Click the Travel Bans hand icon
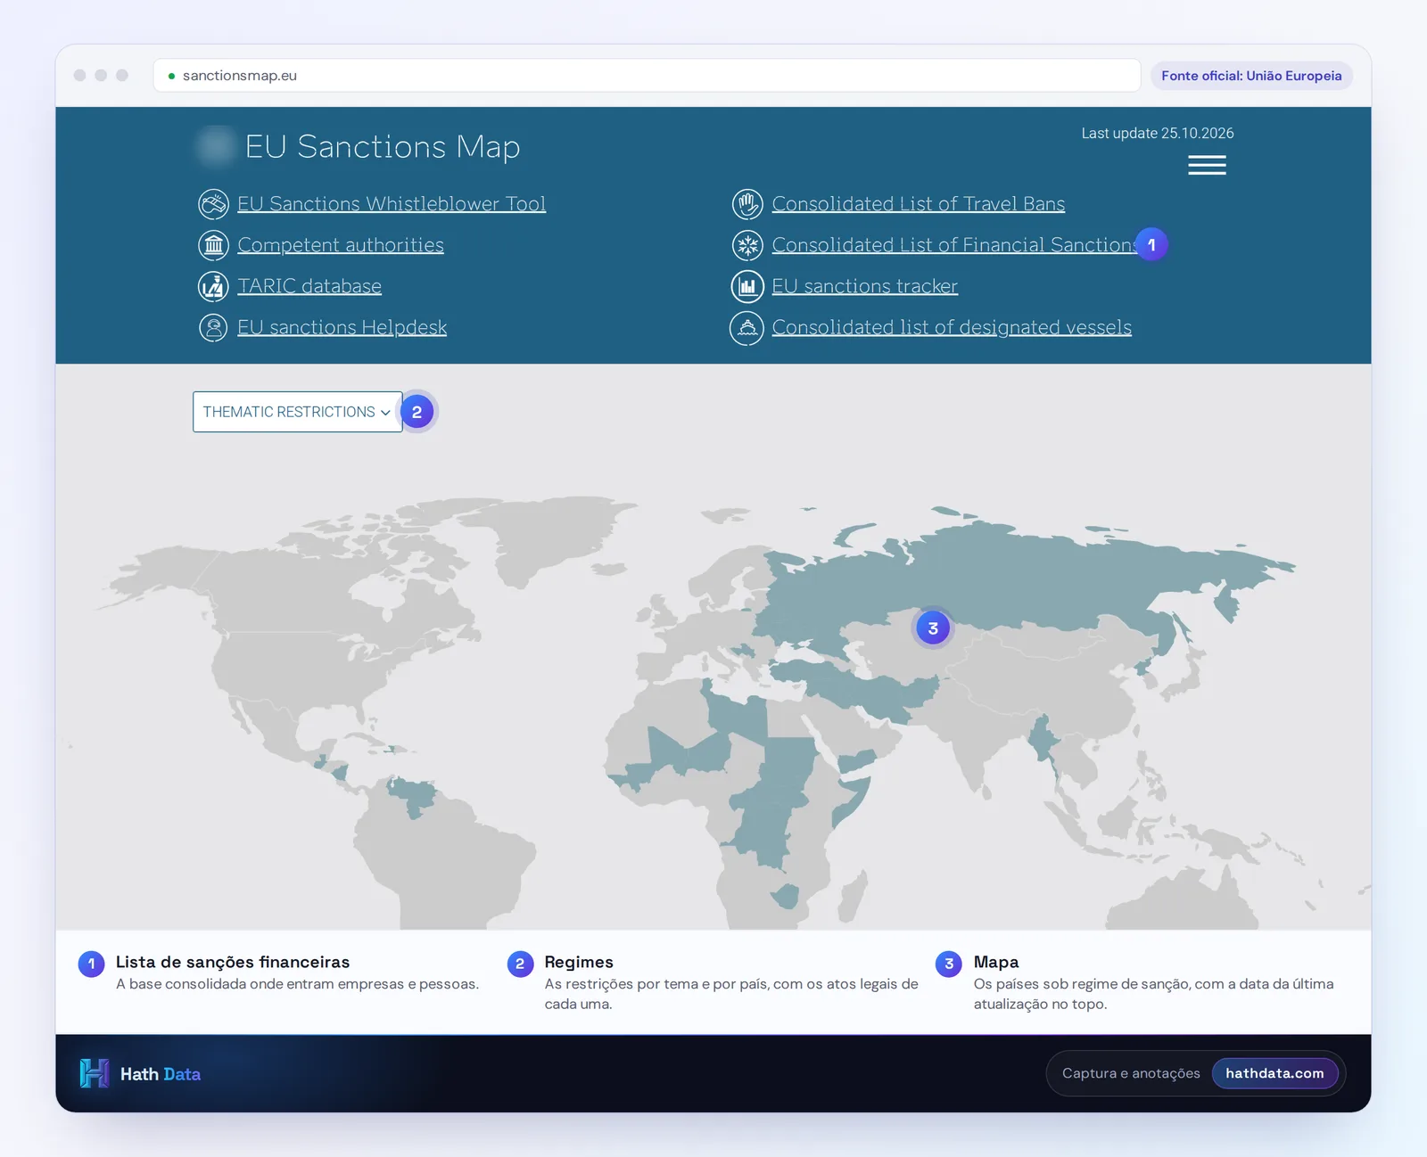The image size is (1427, 1157). pos(747,204)
